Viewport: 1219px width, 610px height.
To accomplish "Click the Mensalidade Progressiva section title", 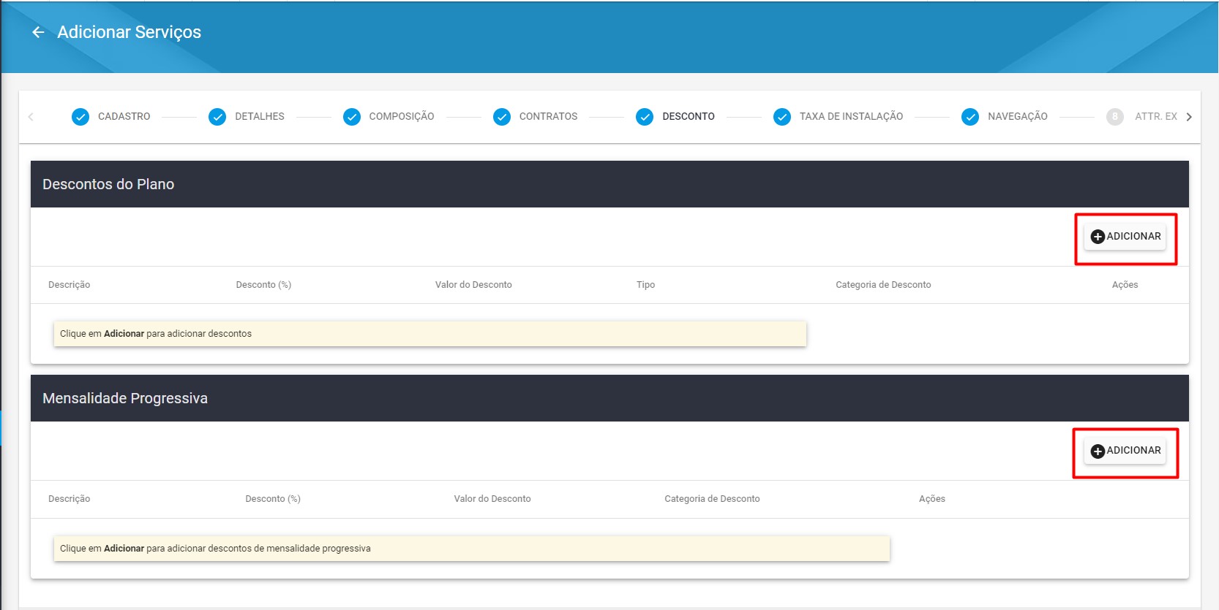I will pos(125,398).
